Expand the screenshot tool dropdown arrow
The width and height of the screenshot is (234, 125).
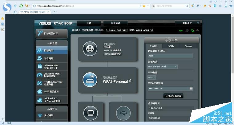pyautogui.click(x=201, y=6)
